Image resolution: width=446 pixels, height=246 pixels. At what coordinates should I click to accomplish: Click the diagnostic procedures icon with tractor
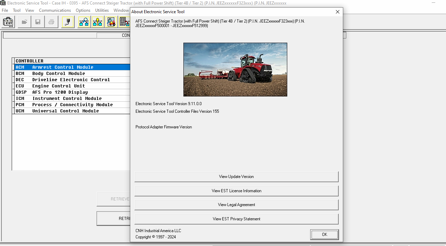[111, 22]
